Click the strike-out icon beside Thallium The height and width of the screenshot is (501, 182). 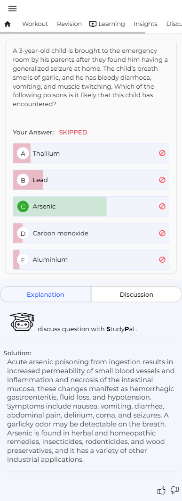coord(162,153)
